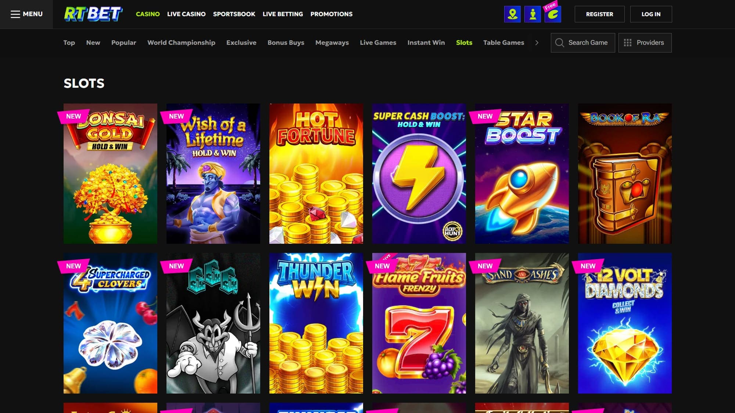Click the Jackpot Hunt badge
The width and height of the screenshot is (735, 413).
coord(452,231)
